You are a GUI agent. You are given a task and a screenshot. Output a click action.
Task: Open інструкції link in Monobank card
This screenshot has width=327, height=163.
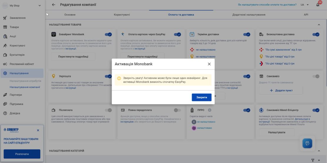point(71,49)
